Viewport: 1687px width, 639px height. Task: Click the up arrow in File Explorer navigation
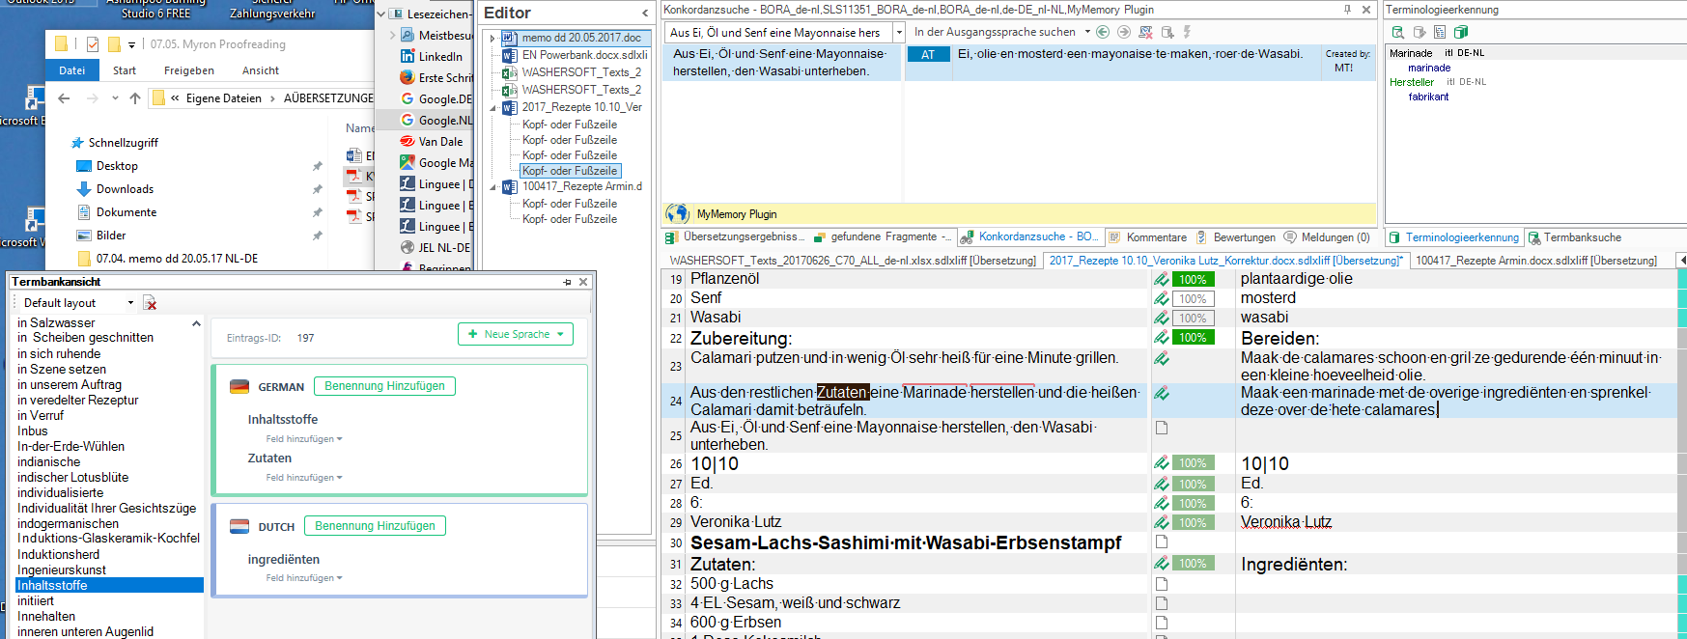click(x=135, y=97)
